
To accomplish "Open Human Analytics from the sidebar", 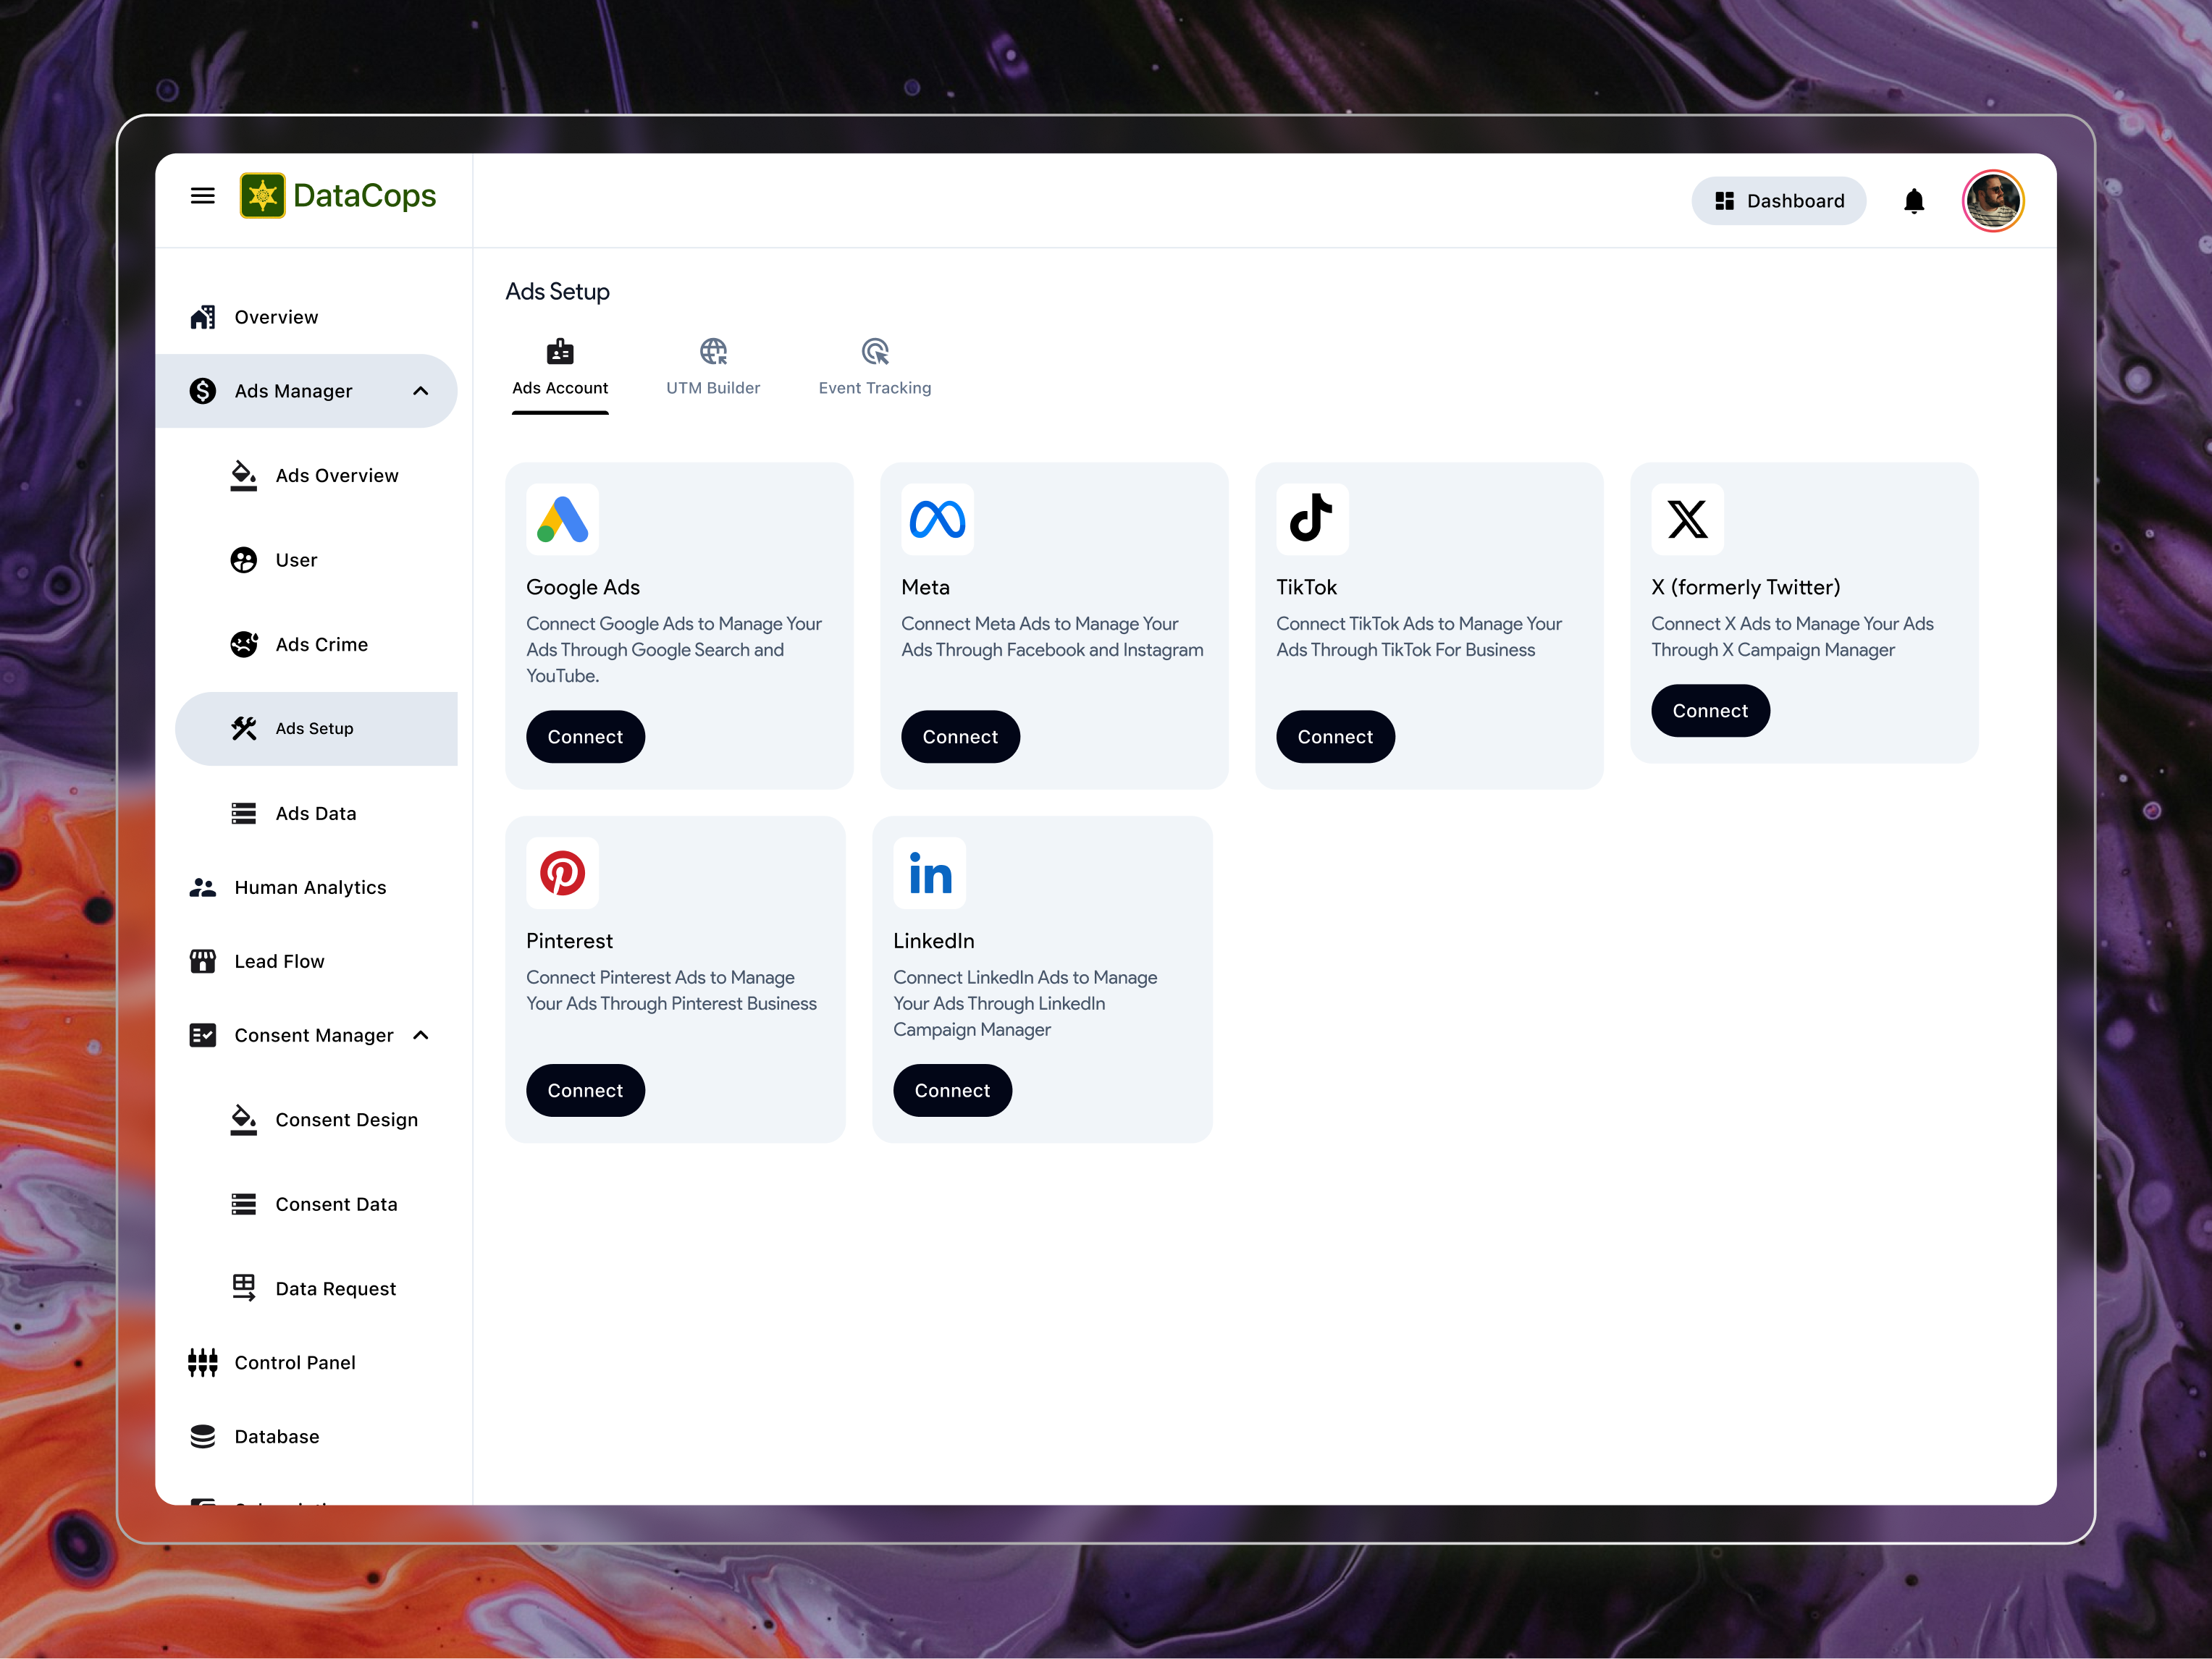I will [310, 887].
